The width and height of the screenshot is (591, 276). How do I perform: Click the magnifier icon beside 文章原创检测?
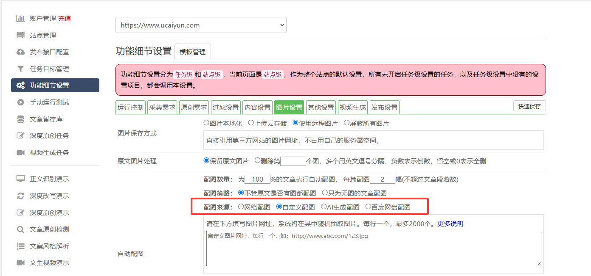[20, 229]
